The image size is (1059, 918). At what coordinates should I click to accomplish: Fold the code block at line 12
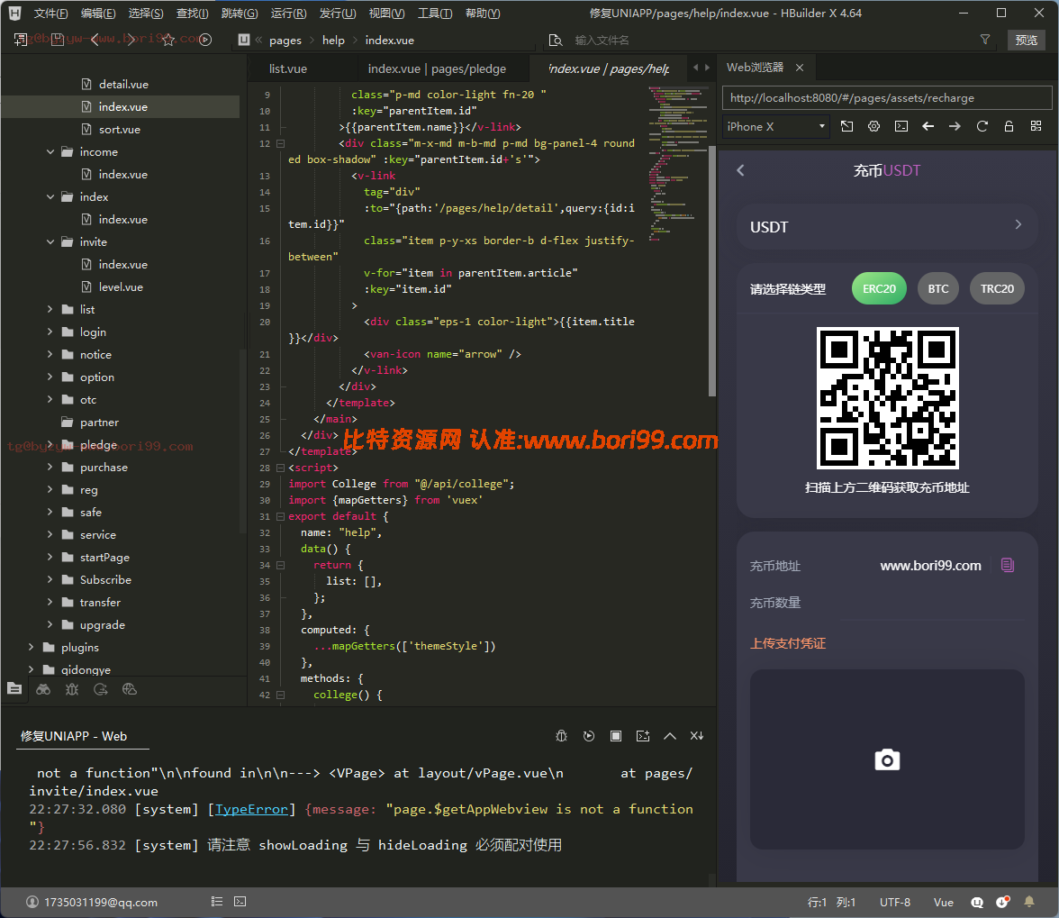point(280,143)
